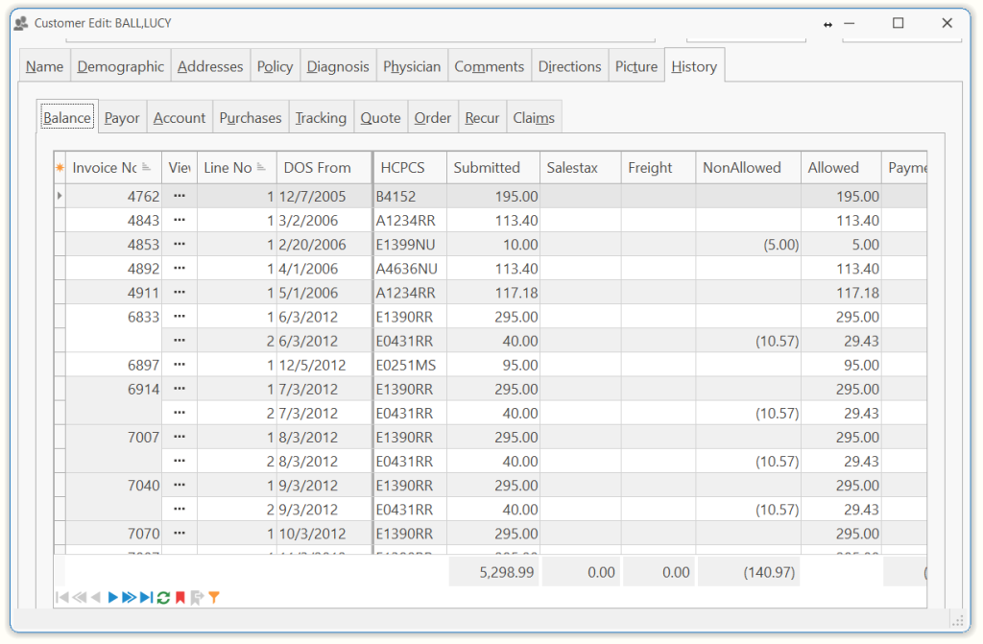The height and width of the screenshot is (644, 983).
Task: Jump forward a page with double-right arrow
Action: (130, 597)
